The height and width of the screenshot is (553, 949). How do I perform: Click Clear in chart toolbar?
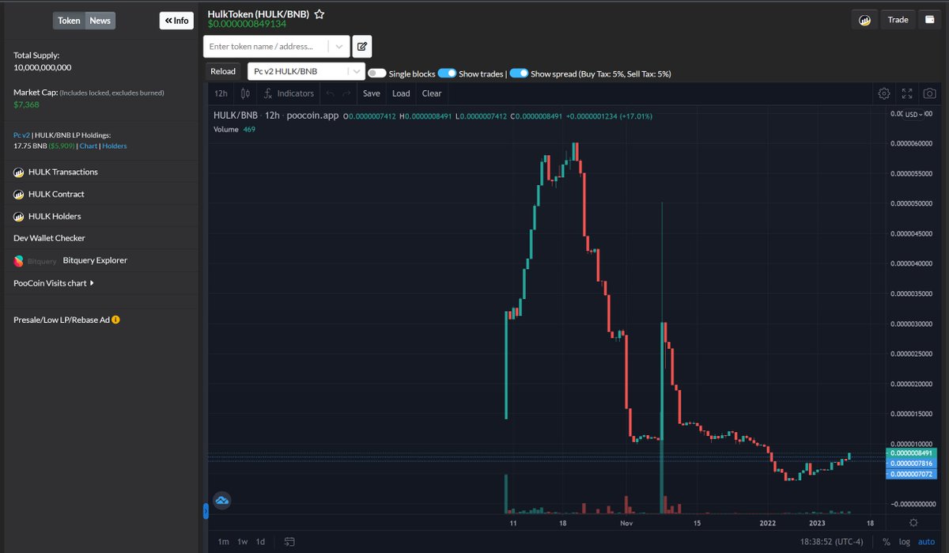432,93
